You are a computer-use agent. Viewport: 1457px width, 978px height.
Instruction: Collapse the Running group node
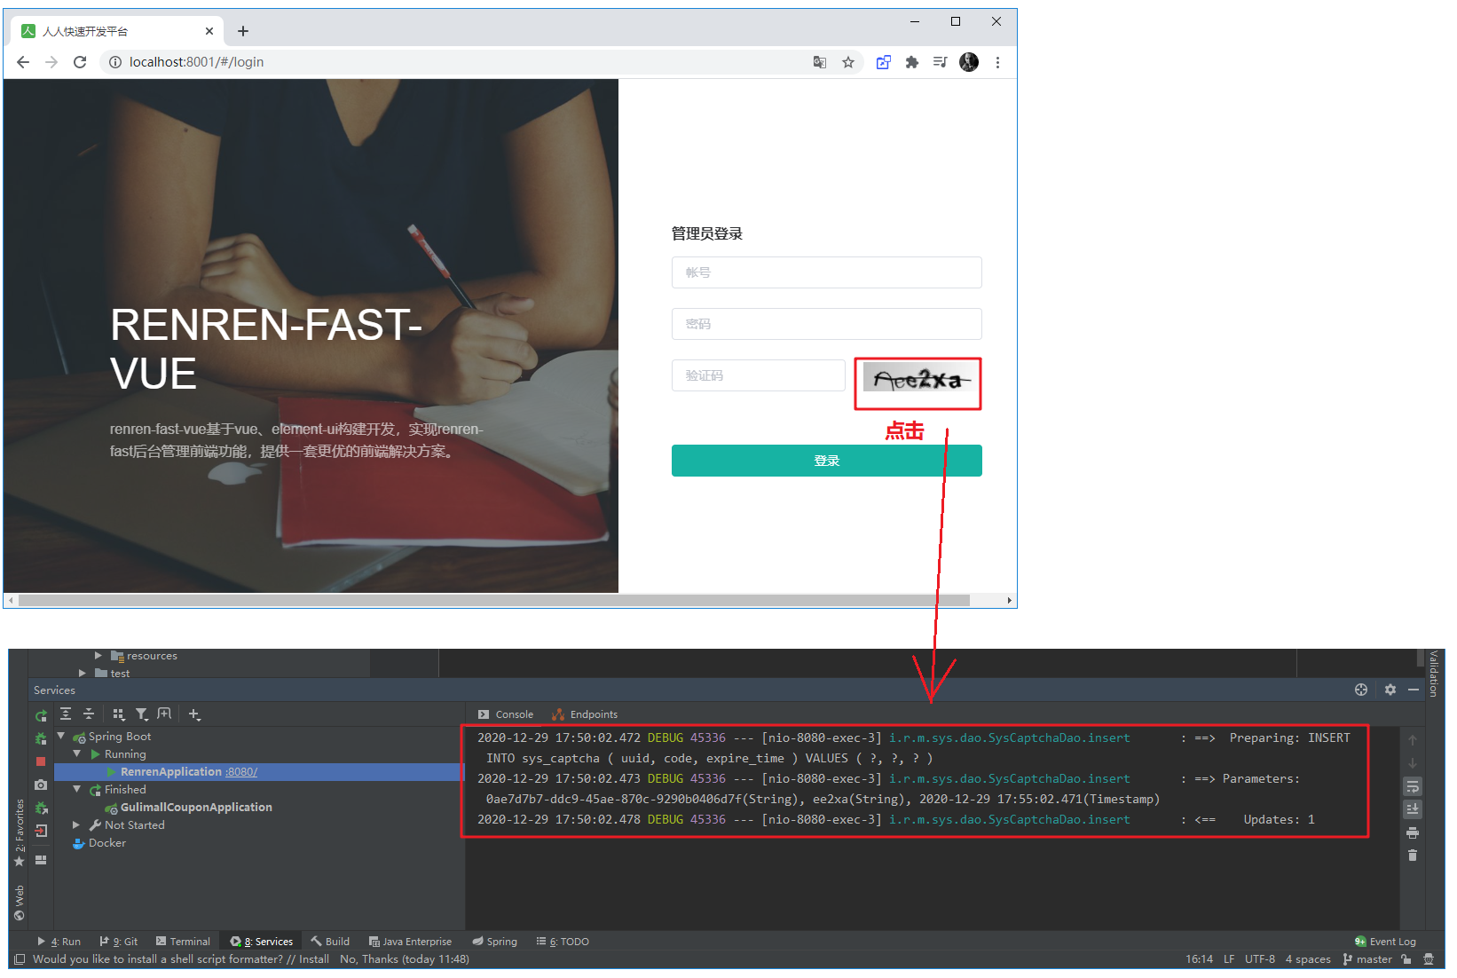77,753
